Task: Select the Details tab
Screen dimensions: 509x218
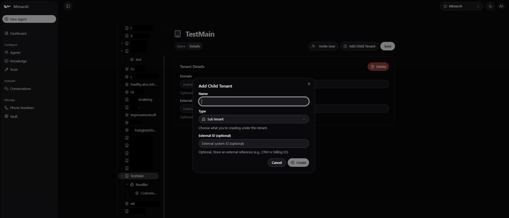Action: (x=195, y=46)
